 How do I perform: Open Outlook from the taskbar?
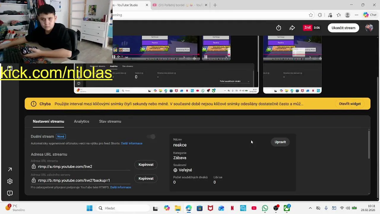221,208
